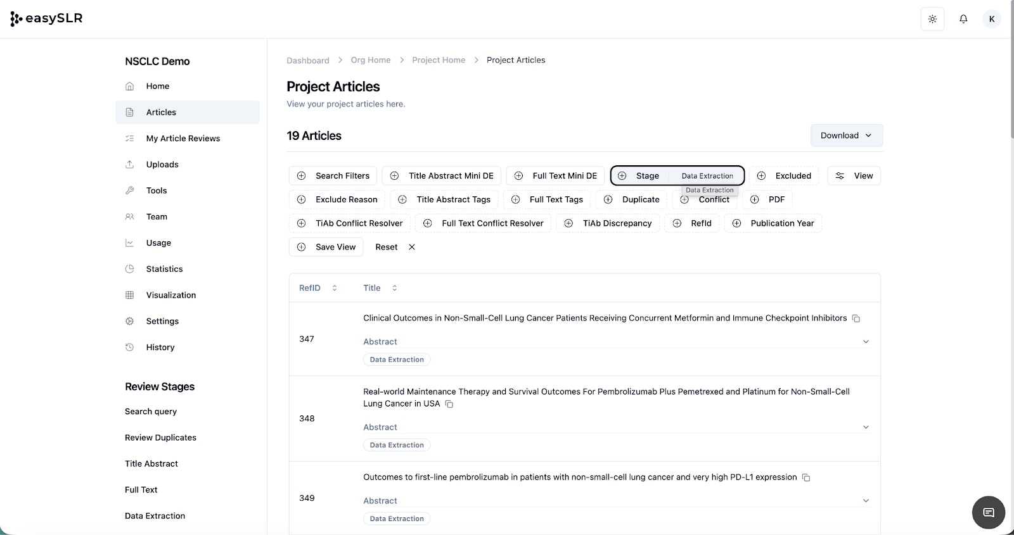Navigate to Project Home breadcrumb

click(439, 60)
